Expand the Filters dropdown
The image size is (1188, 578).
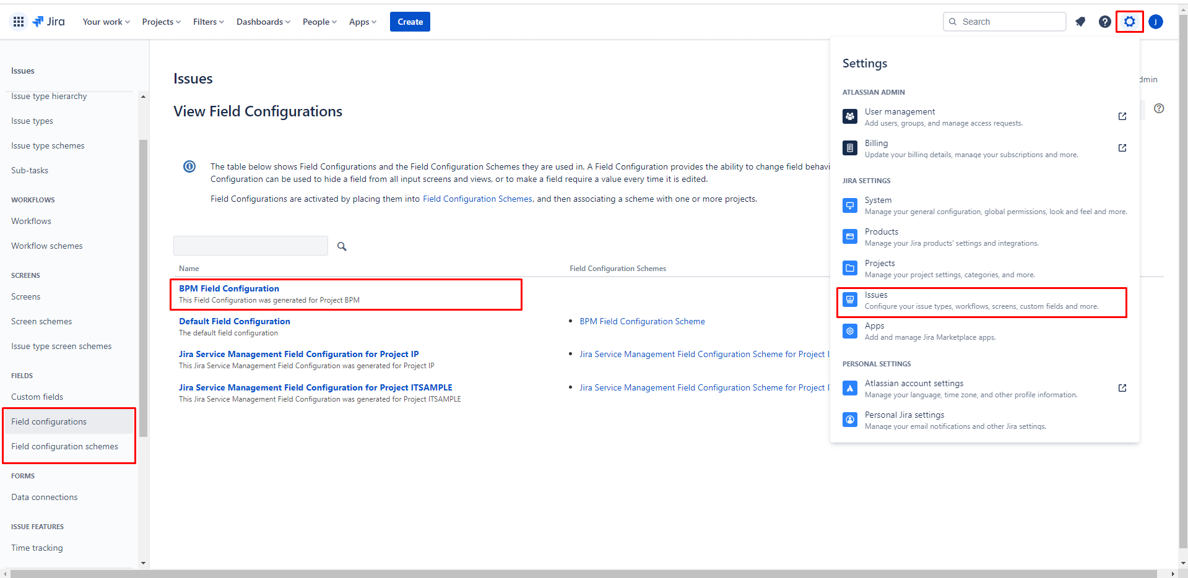click(x=208, y=22)
